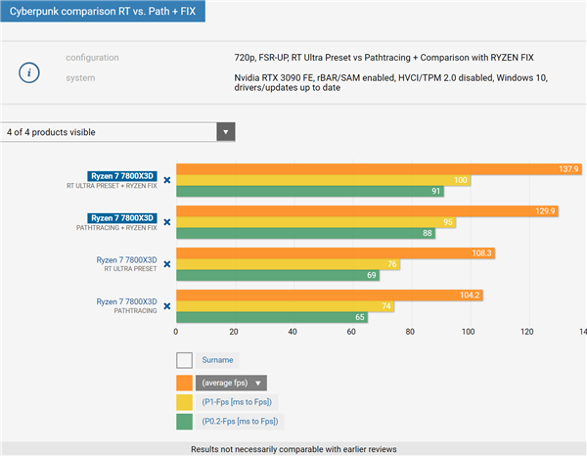
Task: Toggle the Surname checkbox
Action: (x=184, y=360)
